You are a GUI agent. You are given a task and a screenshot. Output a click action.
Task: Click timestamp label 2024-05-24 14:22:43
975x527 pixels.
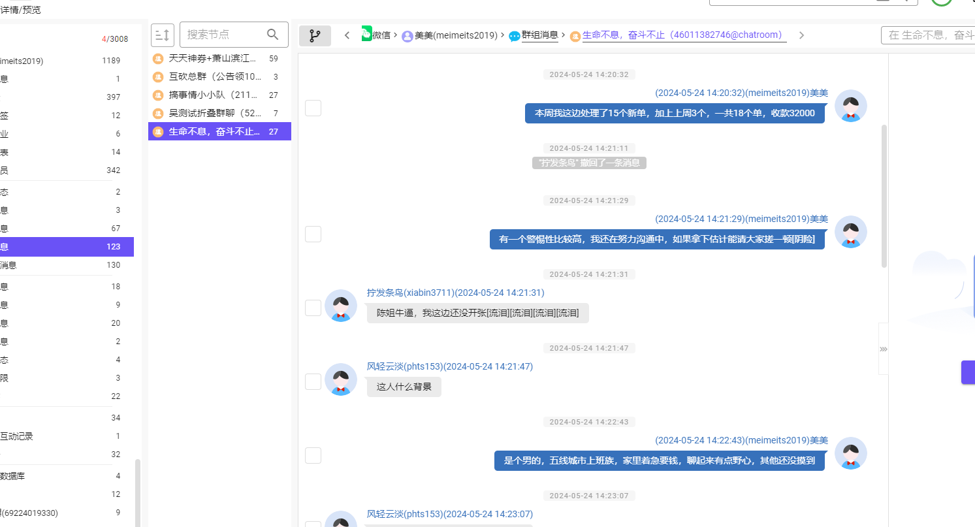point(589,422)
